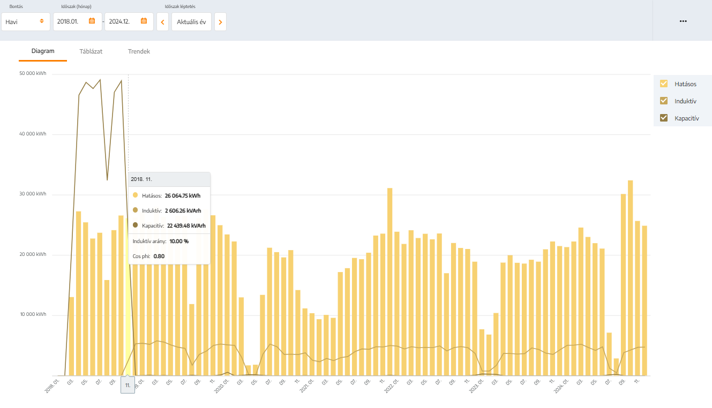Open the start date calendar picker icon

tap(92, 21)
